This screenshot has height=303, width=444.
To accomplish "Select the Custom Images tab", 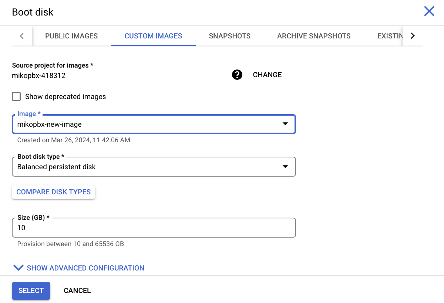I will [153, 36].
